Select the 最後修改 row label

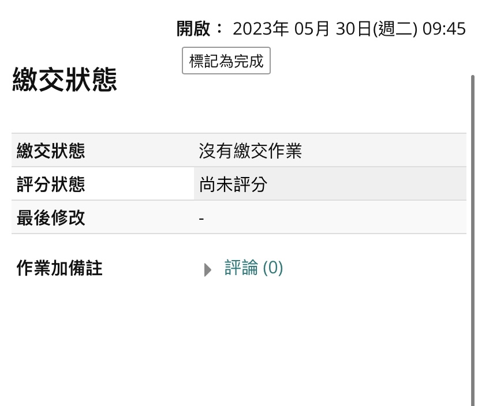[51, 218]
